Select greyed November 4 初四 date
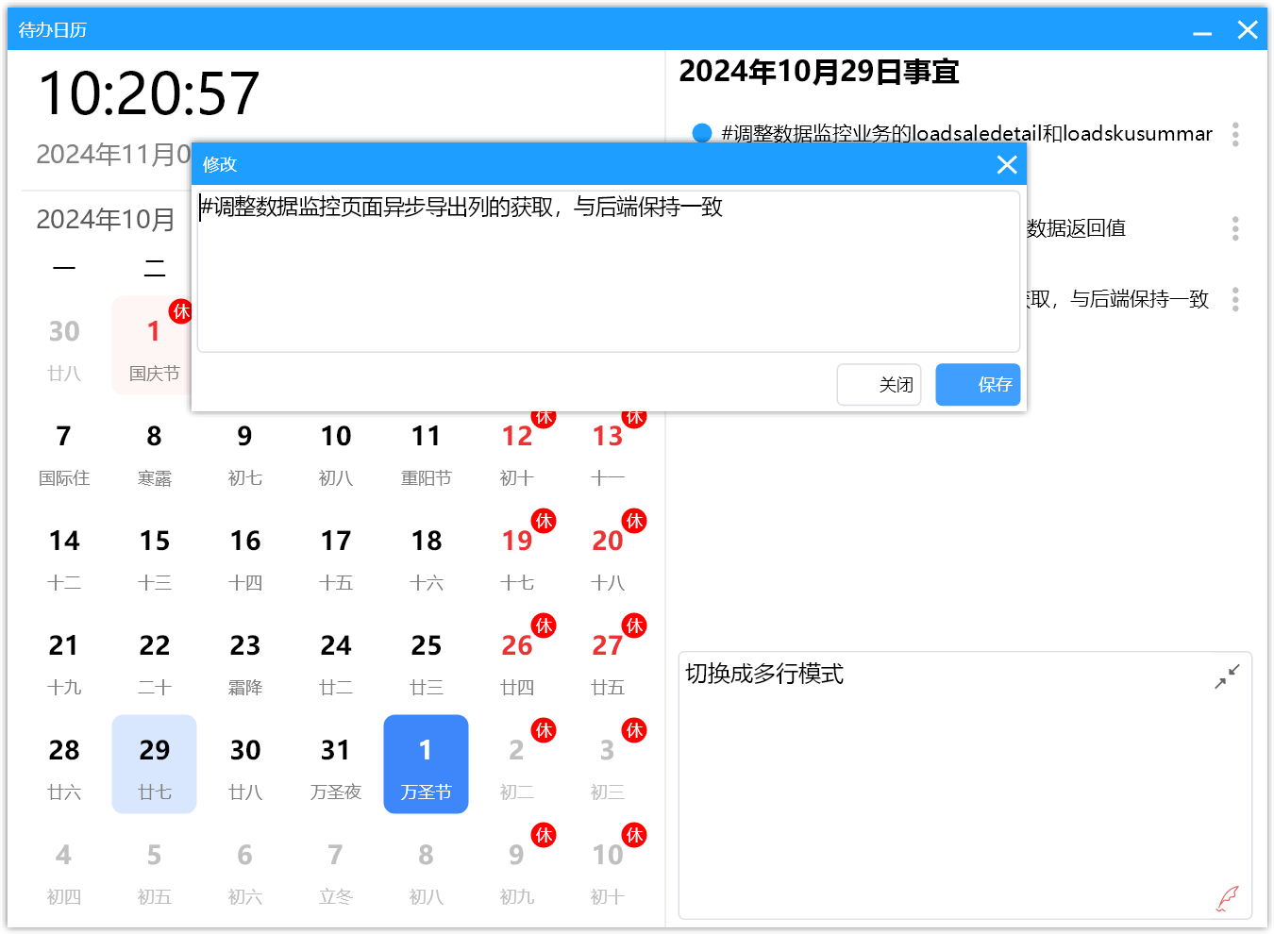Viewport: 1274px width, 934px height. [64, 869]
